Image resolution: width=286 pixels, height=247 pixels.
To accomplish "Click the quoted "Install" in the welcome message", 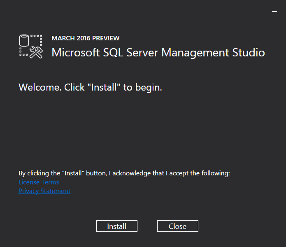I will point(104,87).
